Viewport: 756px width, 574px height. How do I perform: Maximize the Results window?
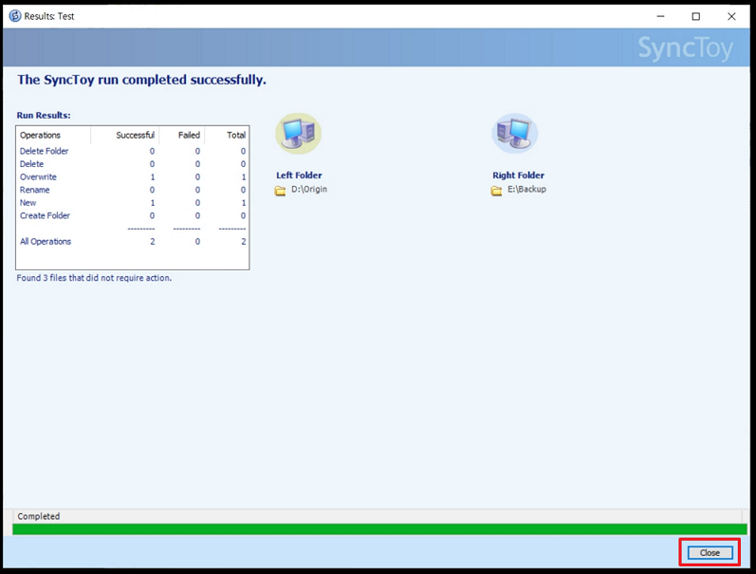[695, 16]
